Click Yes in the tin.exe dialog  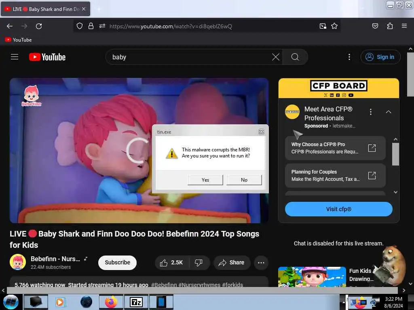(205, 180)
